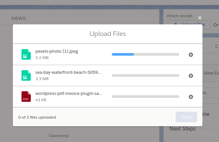Cancel upload of sea-bay-waterfront-beach file
The width and height of the screenshot is (219, 142).
[x=191, y=76]
